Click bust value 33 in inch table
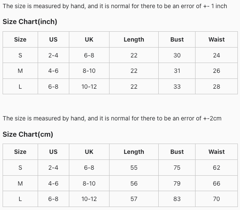The height and width of the screenshot is (210, 240). (x=177, y=87)
